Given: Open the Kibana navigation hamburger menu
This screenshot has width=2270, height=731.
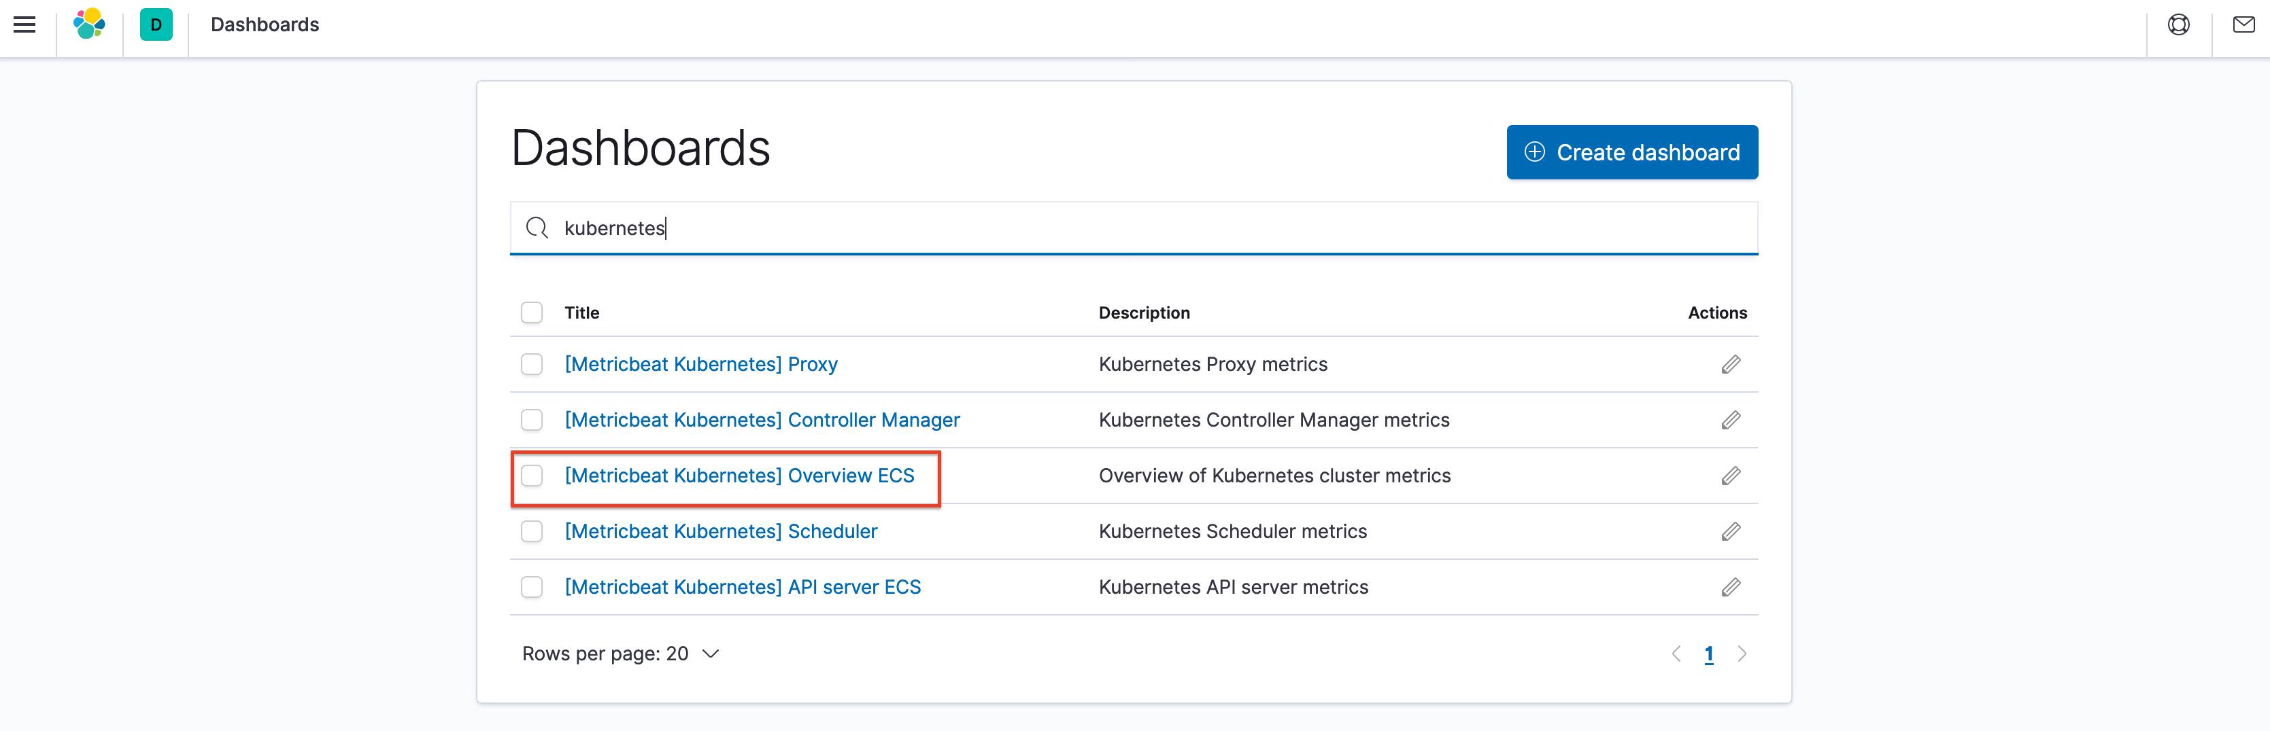Looking at the screenshot, I should (24, 24).
